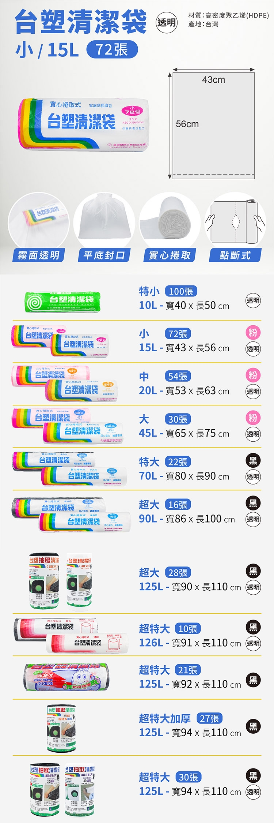Click the 透明 circle in the 10L row
The width and height of the screenshot is (274, 823).
[253, 300]
